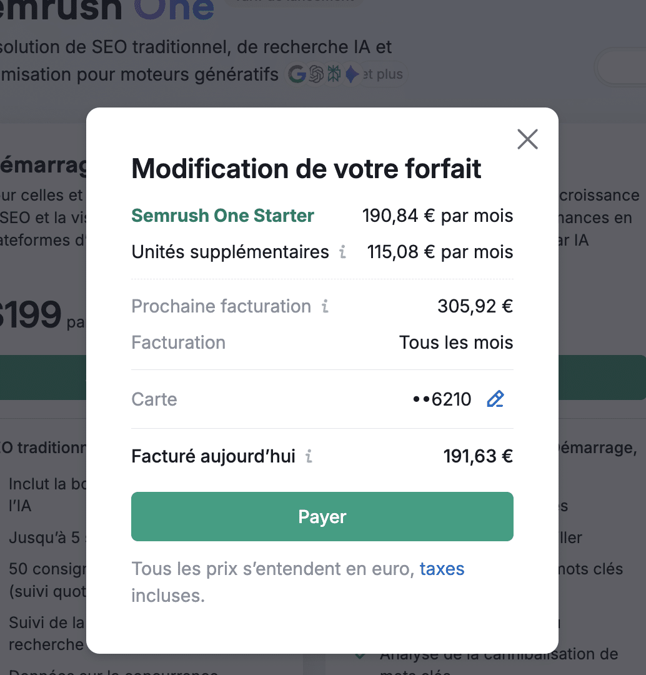Click the Google logo icon
The image size is (646, 675).
coord(297,73)
